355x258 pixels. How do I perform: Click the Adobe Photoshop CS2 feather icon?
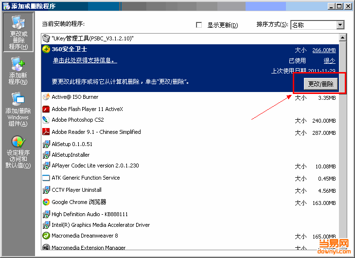[x=46, y=120]
